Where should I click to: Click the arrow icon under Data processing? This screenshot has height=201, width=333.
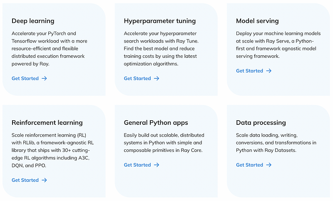pyautogui.click(x=268, y=165)
